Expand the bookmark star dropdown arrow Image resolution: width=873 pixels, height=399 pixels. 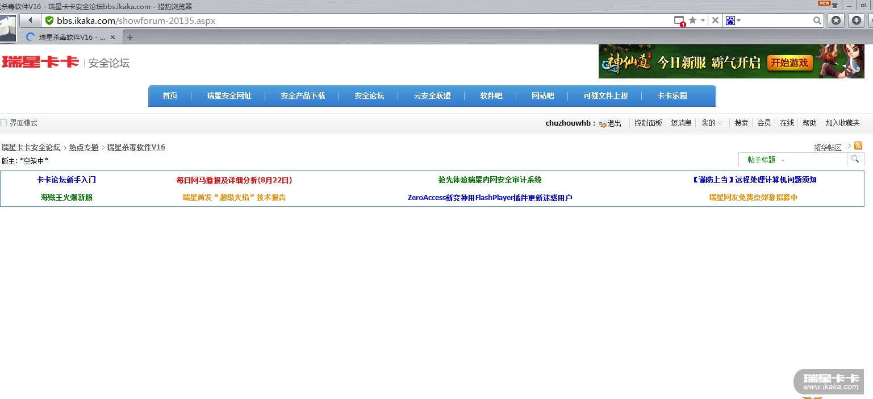(703, 20)
